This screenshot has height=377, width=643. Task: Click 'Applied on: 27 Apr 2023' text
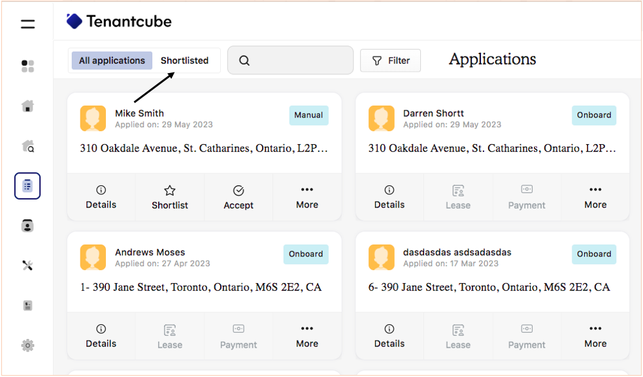(x=163, y=264)
